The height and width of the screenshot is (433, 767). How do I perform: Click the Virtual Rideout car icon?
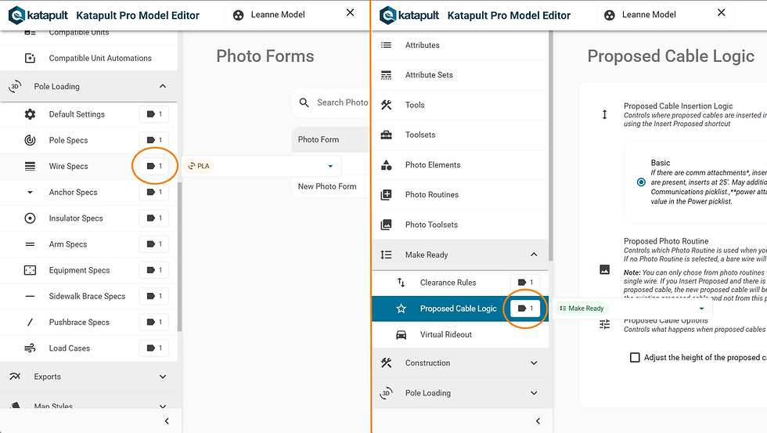(x=401, y=334)
